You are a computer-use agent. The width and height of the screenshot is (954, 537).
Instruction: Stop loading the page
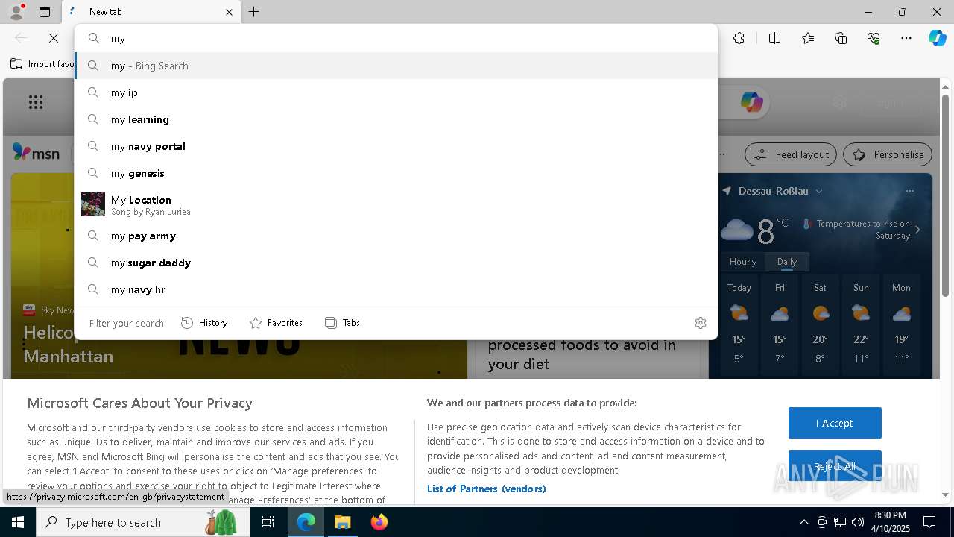pos(54,38)
